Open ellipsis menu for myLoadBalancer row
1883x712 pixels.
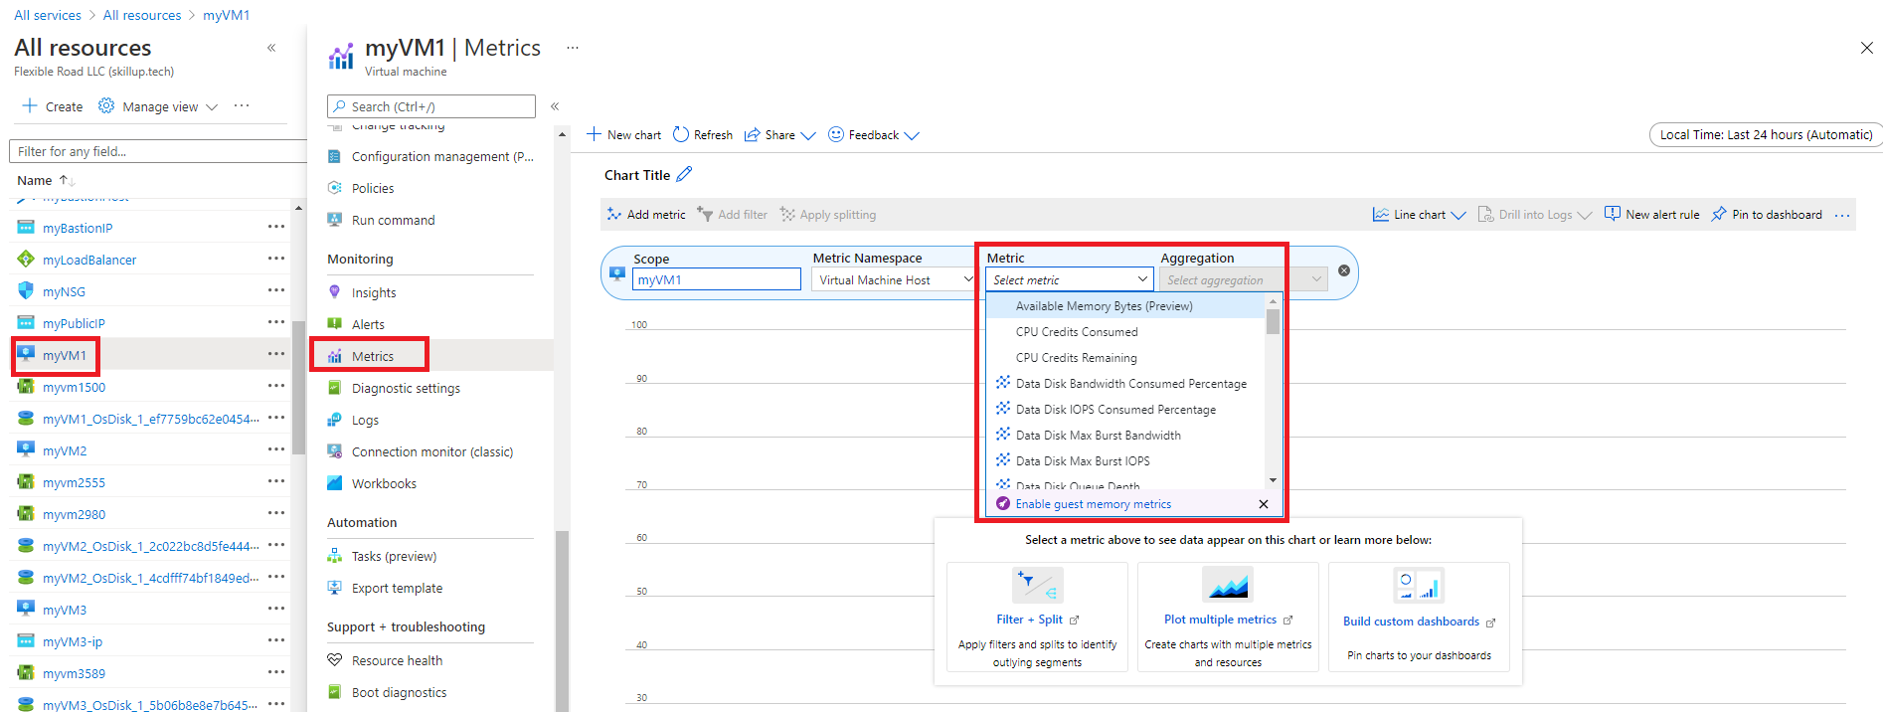276,259
